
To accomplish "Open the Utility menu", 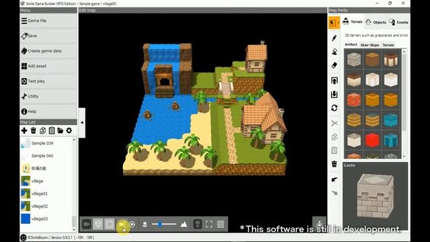I will [48, 96].
